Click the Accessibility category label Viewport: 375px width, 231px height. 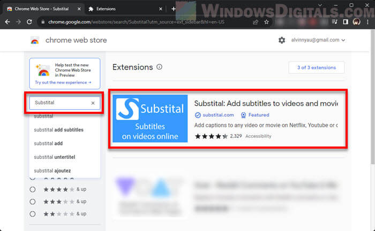coord(258,136)
